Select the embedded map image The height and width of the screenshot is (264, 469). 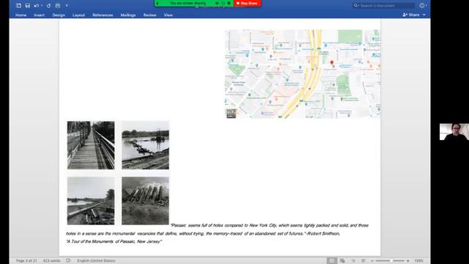[303, 73]
